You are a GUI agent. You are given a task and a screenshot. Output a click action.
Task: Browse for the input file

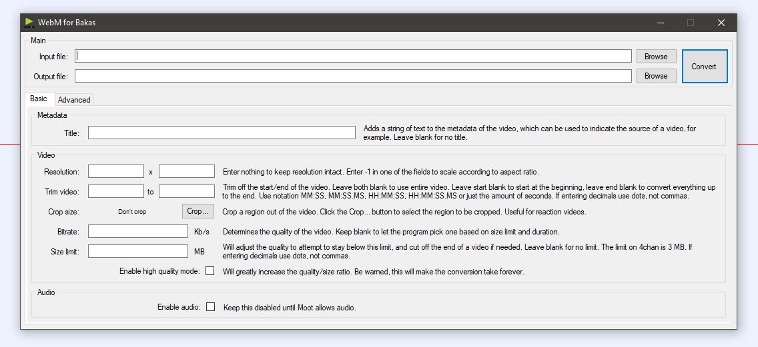pos(656,57)
